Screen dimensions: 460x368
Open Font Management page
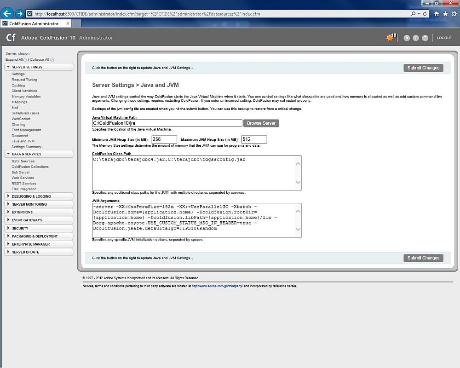(x=26, y=130)
